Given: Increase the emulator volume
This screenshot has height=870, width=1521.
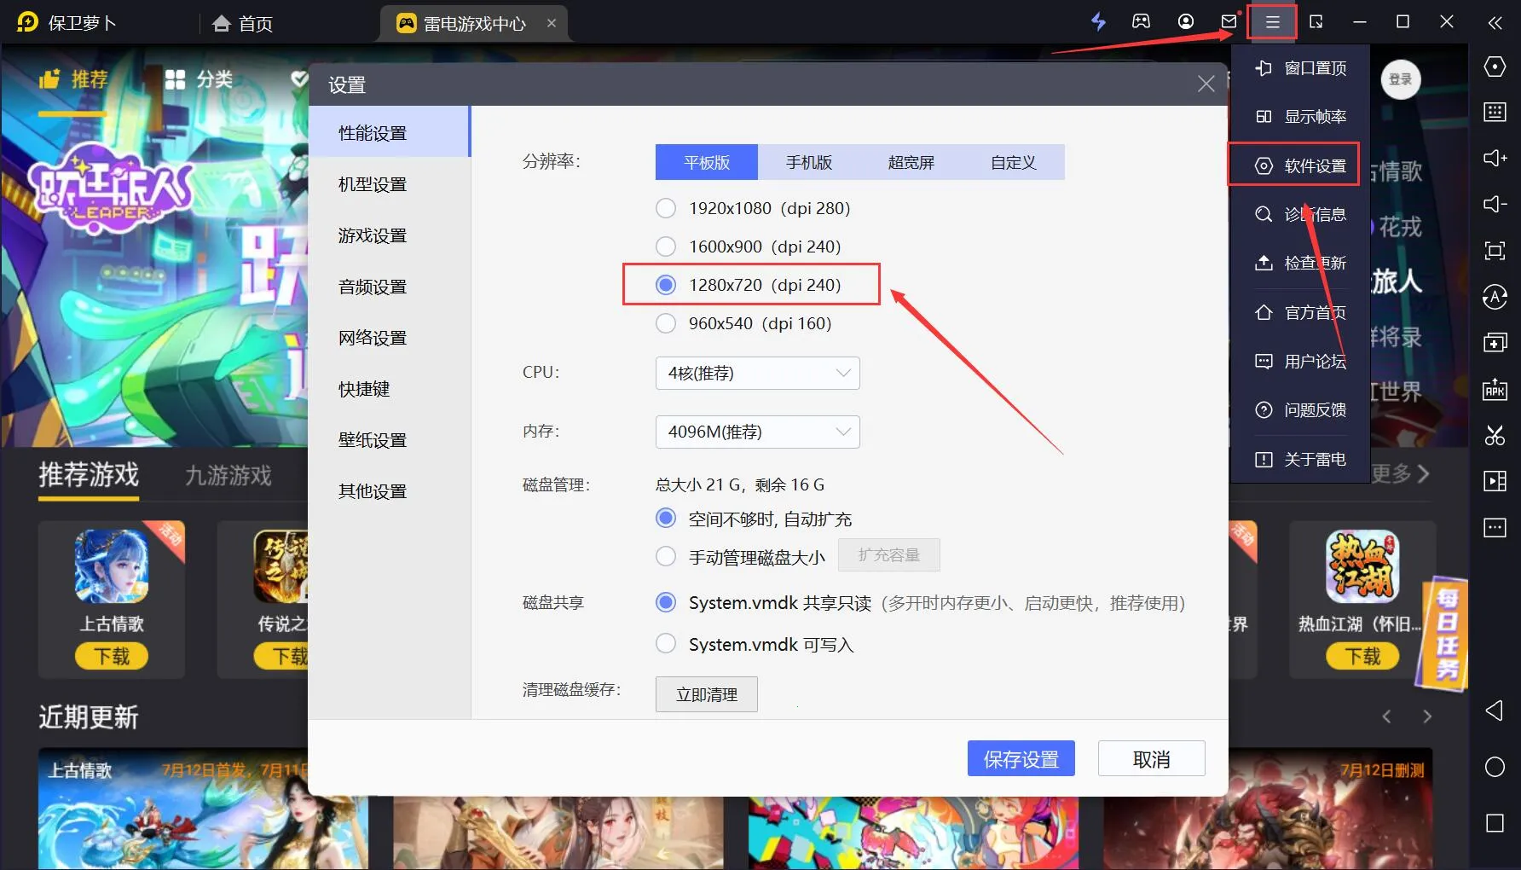Looking at the screenshot, I should (x=1495, y=159).
